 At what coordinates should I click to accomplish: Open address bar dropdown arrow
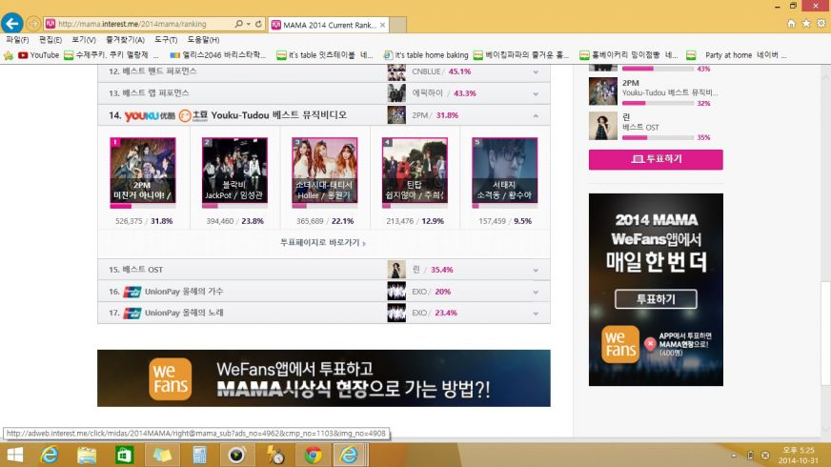pos(249,24)
